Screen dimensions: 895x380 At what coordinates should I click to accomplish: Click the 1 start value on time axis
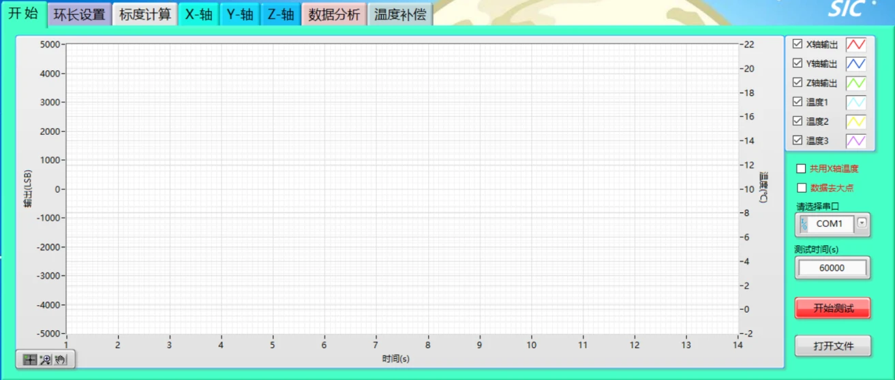click(x=67, y=345)
